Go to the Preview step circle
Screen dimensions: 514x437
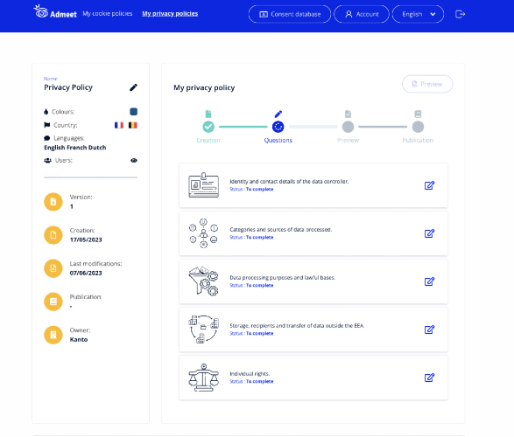click(349, 127)
